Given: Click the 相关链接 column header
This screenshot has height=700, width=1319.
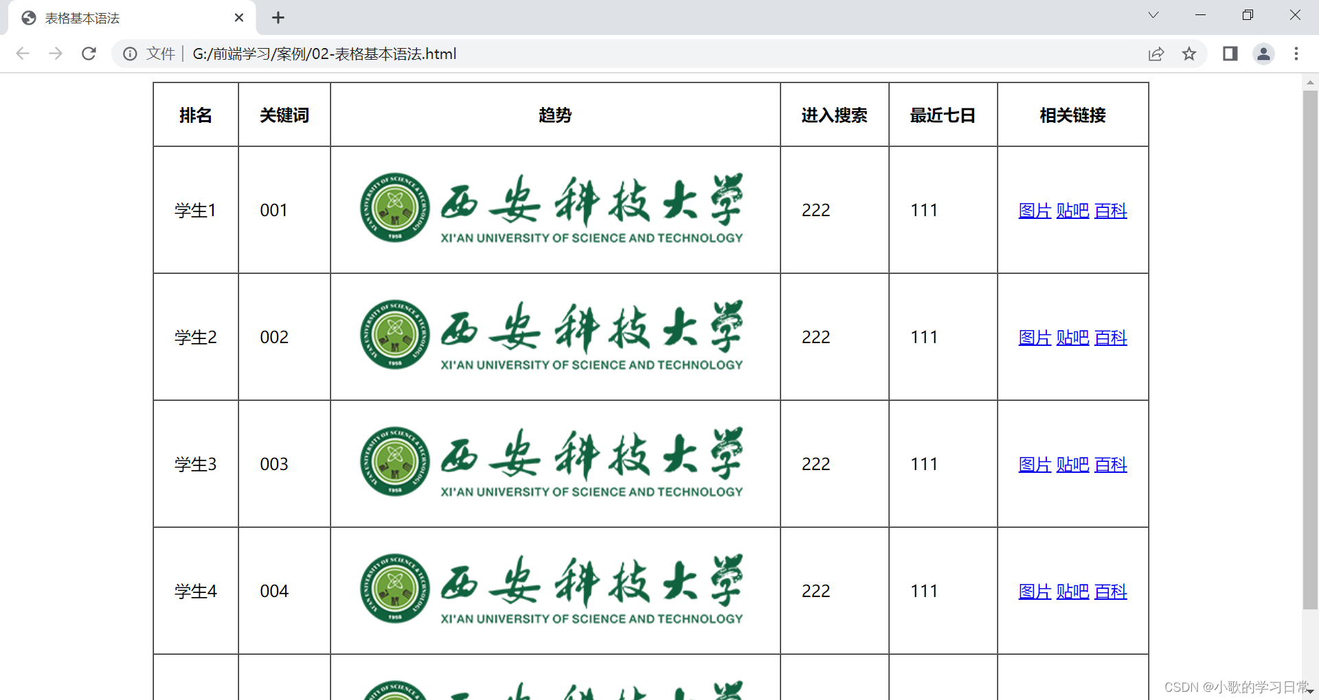Looking at the screenshot, I should 1073,115.
